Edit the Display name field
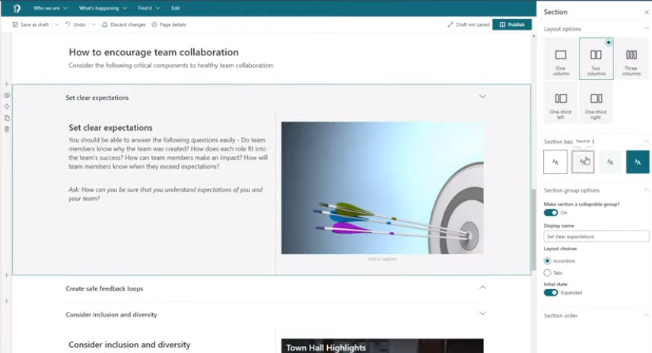This screenshot has height=353, width=652. (596, 236)
